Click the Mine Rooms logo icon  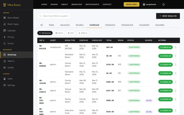(x=4, y=5)
